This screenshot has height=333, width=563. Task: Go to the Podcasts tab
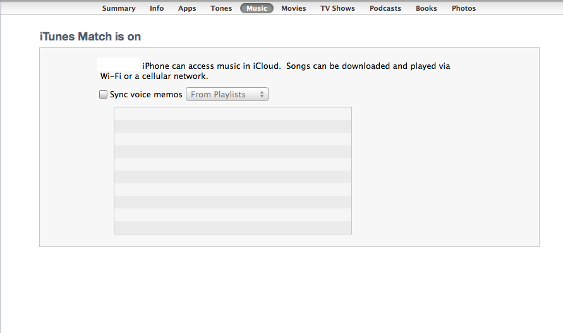tap(385, 8)
